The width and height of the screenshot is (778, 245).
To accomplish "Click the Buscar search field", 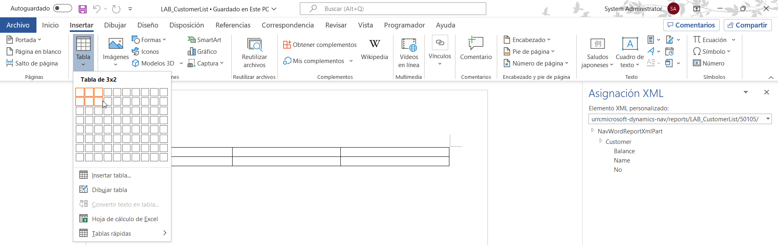I will (x=393, y=8).
